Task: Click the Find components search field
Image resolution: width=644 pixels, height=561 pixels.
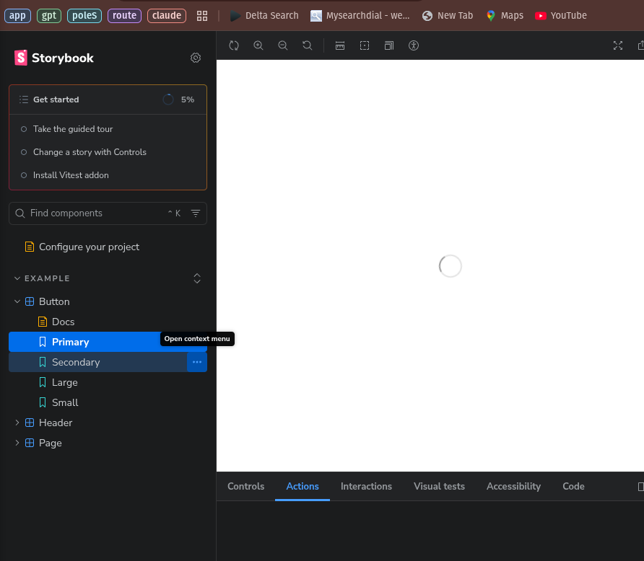Action: pyautogui.click(x=94, y=213)
